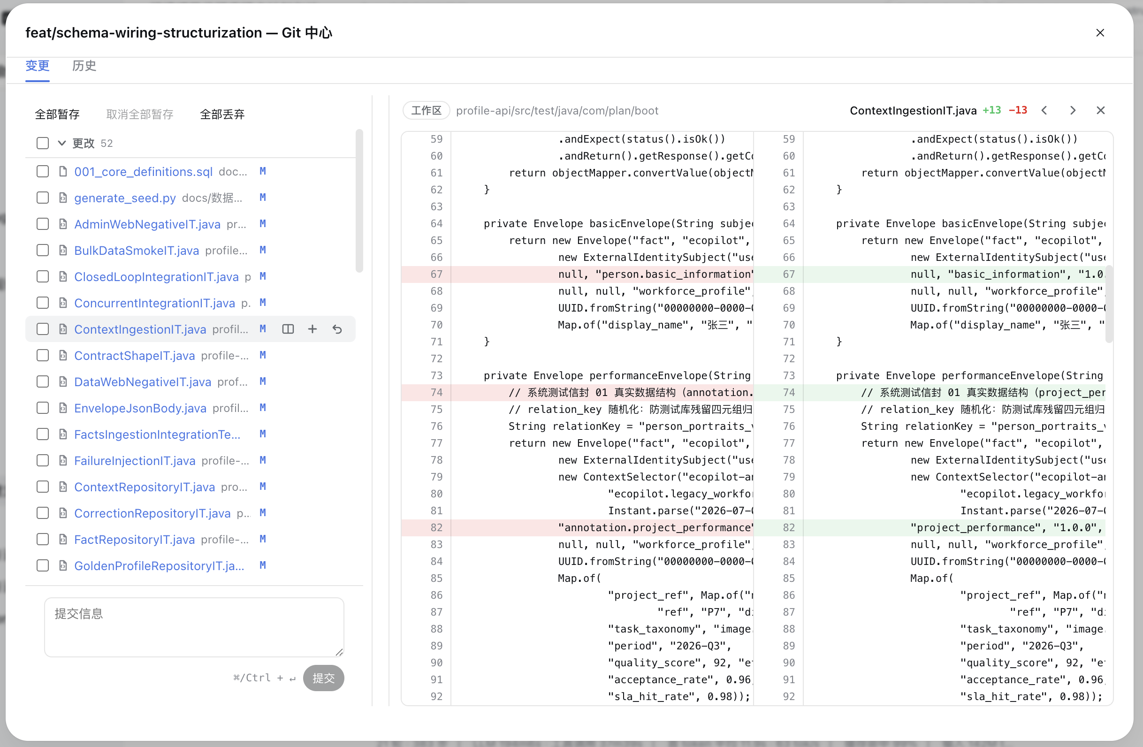Click the diff view vertical scrollbar
The height and width of the screenshot is (747, 1143).
(1109, 304)
